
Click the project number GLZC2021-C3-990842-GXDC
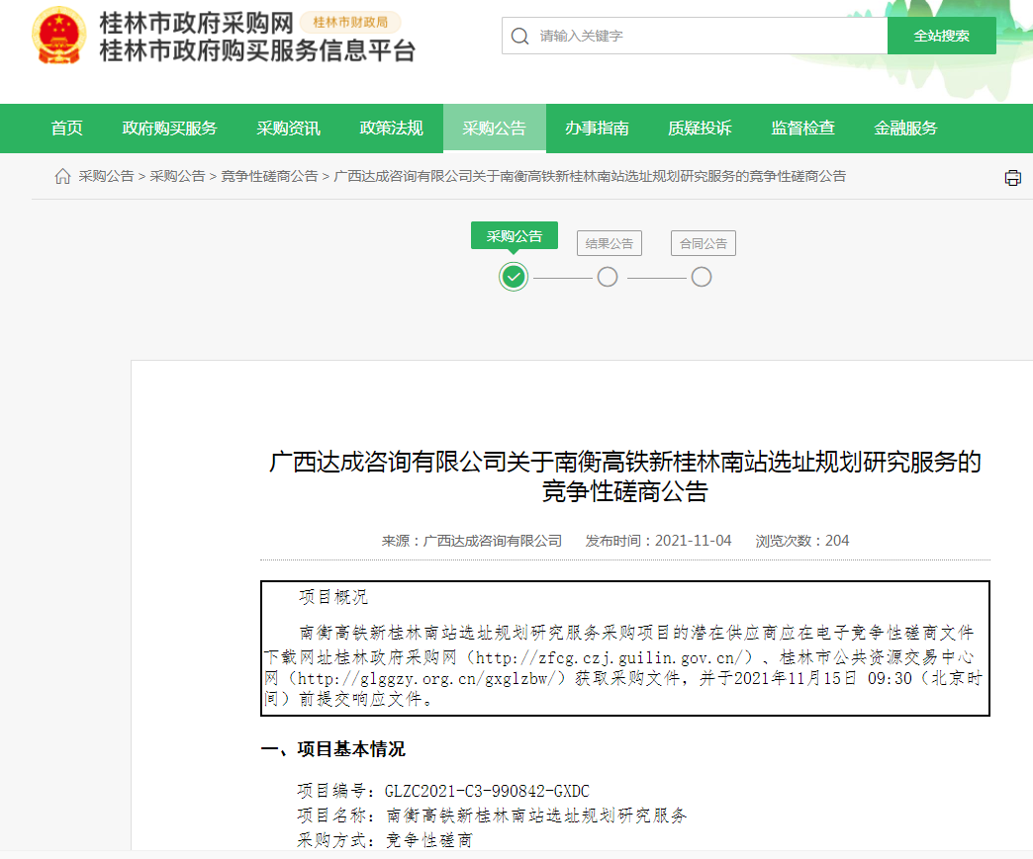click(x=487, y=791)
